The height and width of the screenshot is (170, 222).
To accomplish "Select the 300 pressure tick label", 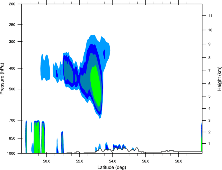I will click(12, 42).
